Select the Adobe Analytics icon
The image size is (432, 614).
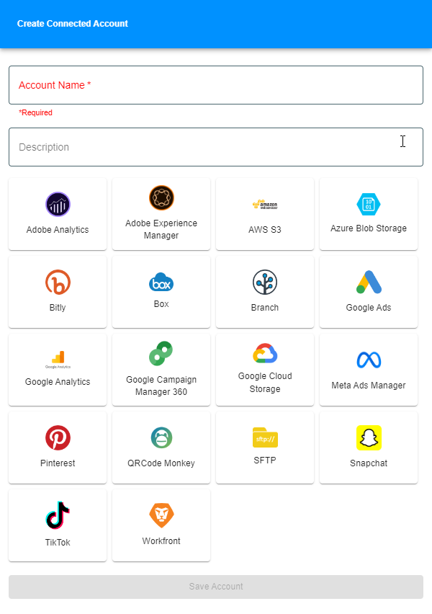pyautogui.click(x=58, y=204)
